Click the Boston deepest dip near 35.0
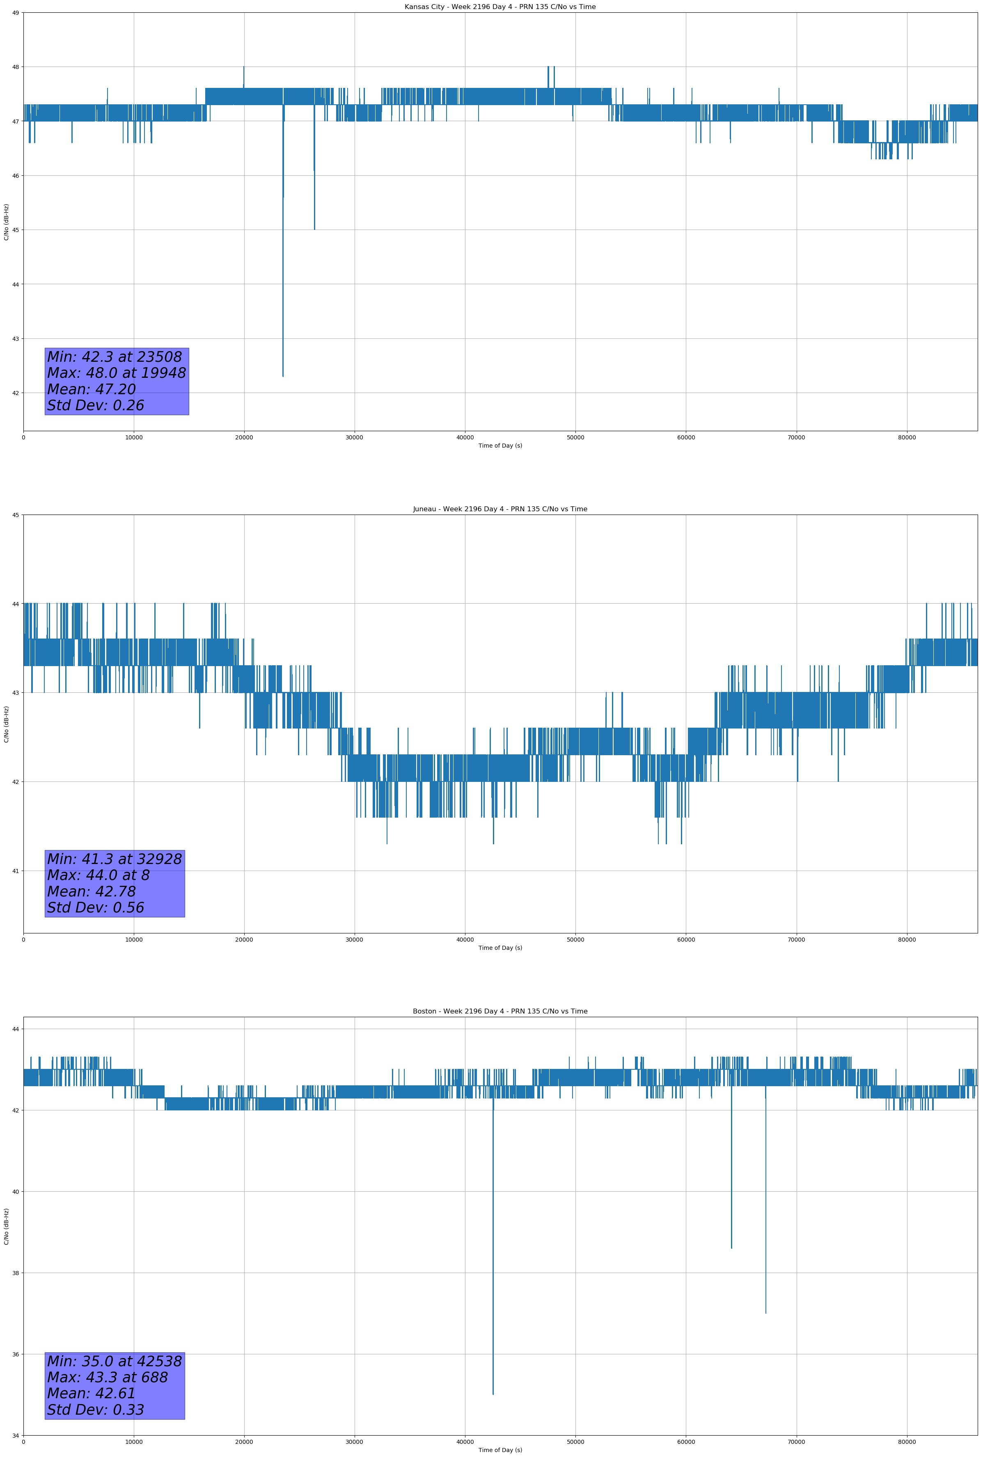 (x=493, y=1390)
